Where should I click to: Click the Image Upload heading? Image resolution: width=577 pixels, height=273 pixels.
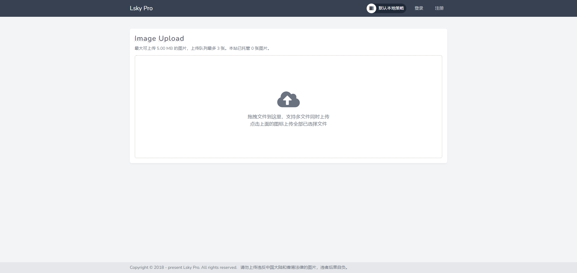[x=159, y=38]
